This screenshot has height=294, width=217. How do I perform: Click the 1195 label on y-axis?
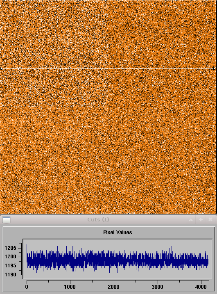[x=11, y=265]
